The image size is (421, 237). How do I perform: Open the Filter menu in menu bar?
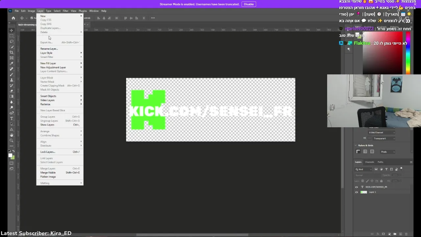coord(65,11)
